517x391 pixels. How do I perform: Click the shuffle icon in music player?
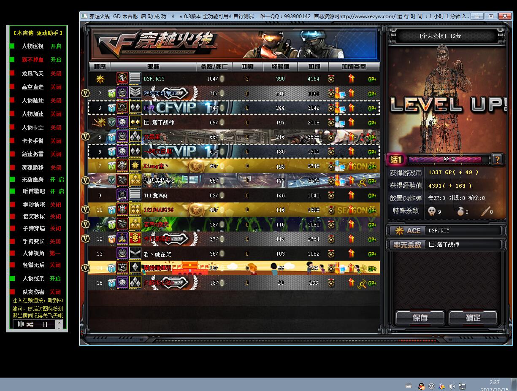[30, 324]
